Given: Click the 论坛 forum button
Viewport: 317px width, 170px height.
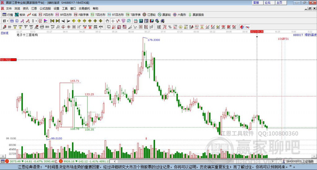Looking at the screenshot, I should pos(269,2).
